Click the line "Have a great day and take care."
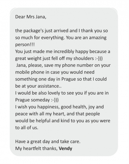This screenshot has height=164, width=129. (48, 141)
